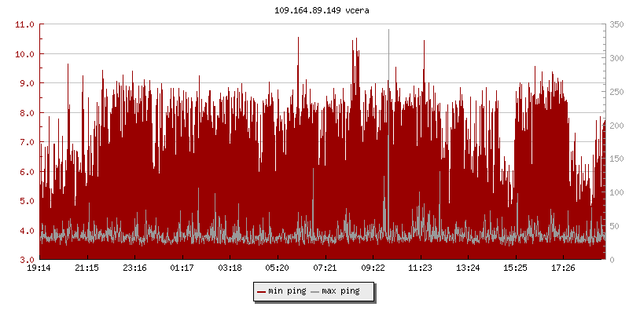Click the gray max ping legend swatch

click(x=315, y=291)
